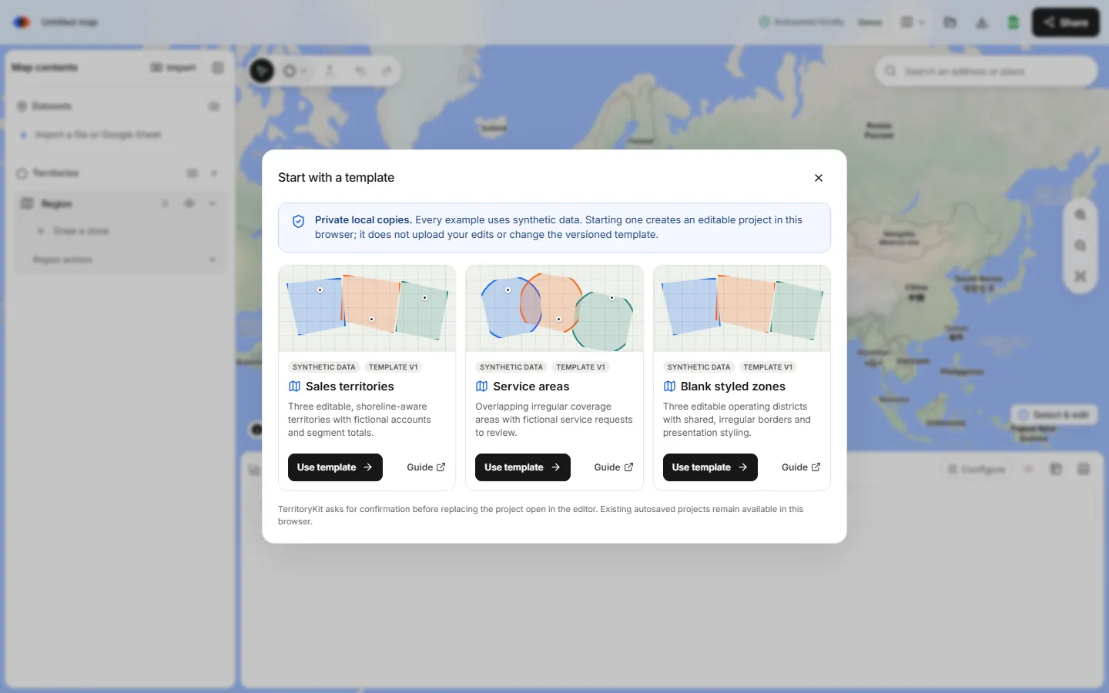1109x693 pixels.
Task: Click the Sales territories preview thumbnail
Action: tap(367, 309)
